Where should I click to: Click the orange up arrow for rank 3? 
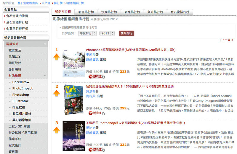(x=57, y=130)
